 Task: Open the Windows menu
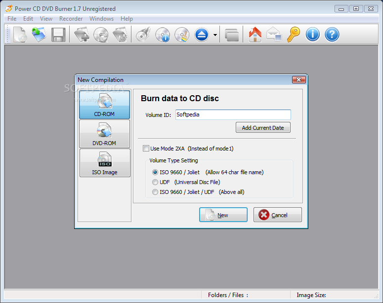point(101,19)
